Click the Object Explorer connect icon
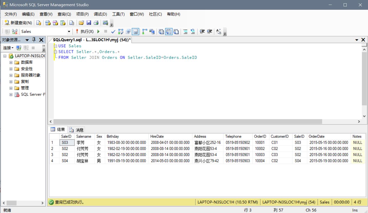The height and width of the screenshot is (213, 368). (18, 48)
